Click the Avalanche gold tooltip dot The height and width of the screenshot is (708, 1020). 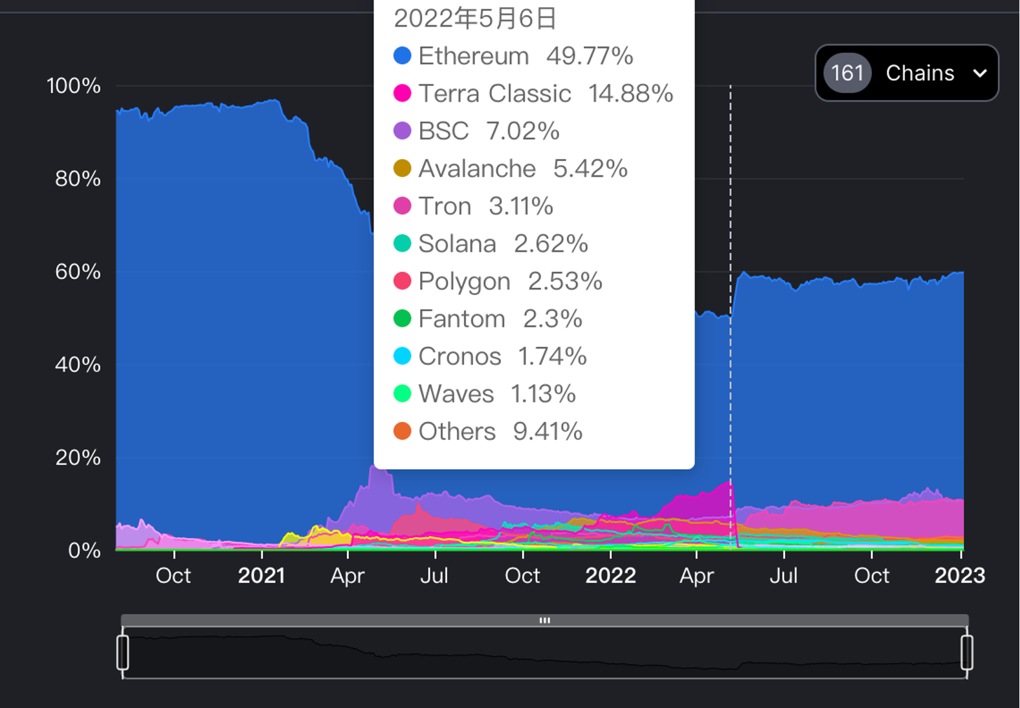(403, 168)
